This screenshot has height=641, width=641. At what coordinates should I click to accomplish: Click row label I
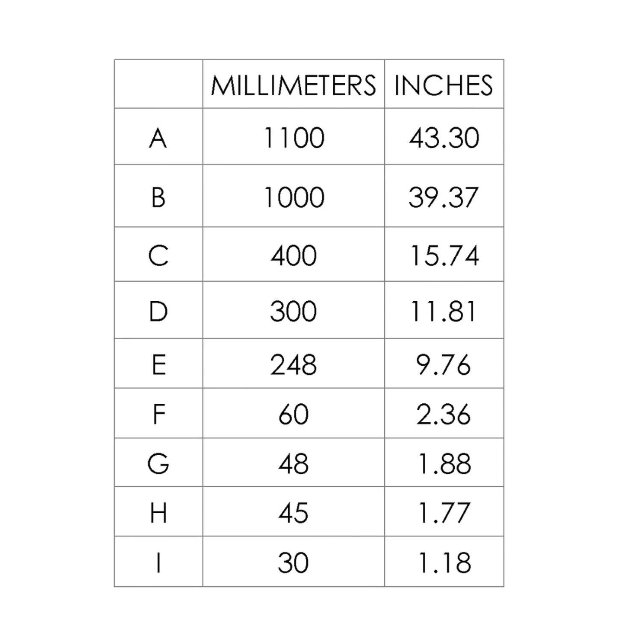point(158,562)
